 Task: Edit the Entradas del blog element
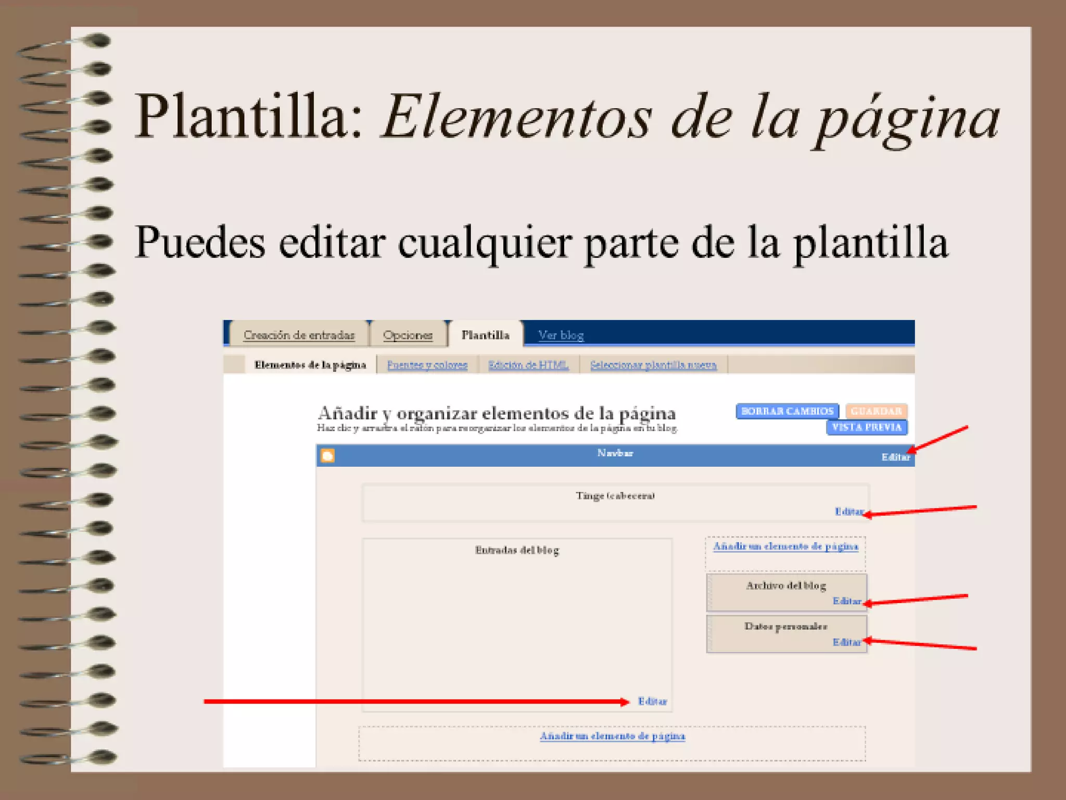tap(652, 702)
